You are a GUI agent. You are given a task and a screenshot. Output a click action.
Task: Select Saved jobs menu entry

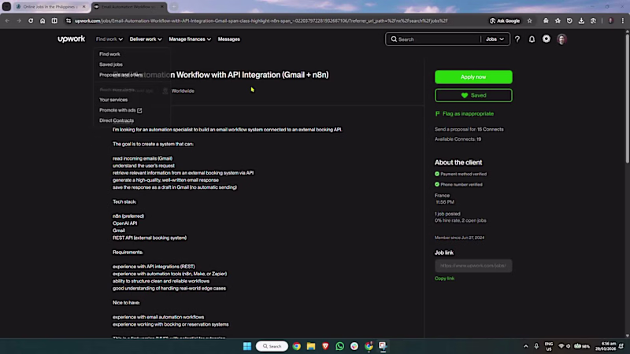111,65
